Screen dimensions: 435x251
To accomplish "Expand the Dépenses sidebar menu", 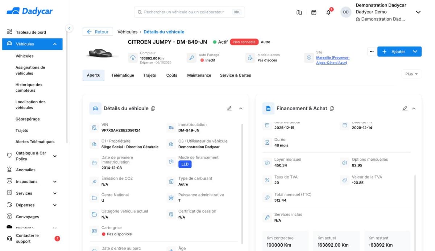I will 55,205.
